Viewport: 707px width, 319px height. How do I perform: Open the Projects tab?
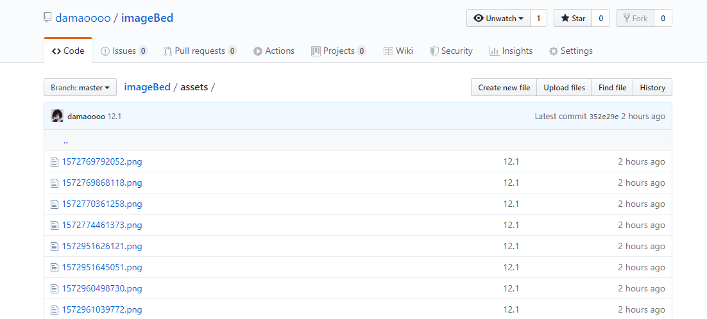coord(338,51)
